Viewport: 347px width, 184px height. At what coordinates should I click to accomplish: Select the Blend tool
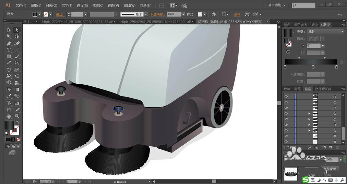[x=17, y=96]
